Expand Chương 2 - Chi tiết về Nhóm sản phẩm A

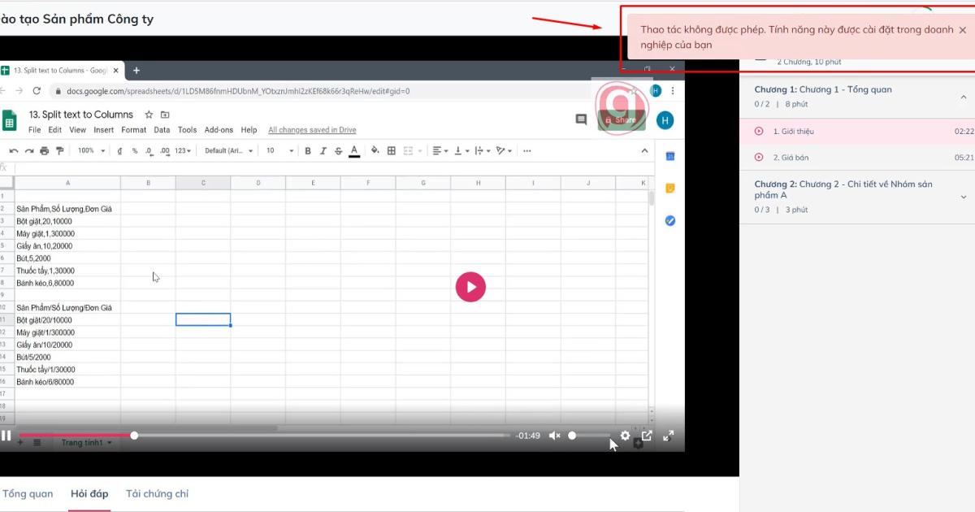(964, 197)
